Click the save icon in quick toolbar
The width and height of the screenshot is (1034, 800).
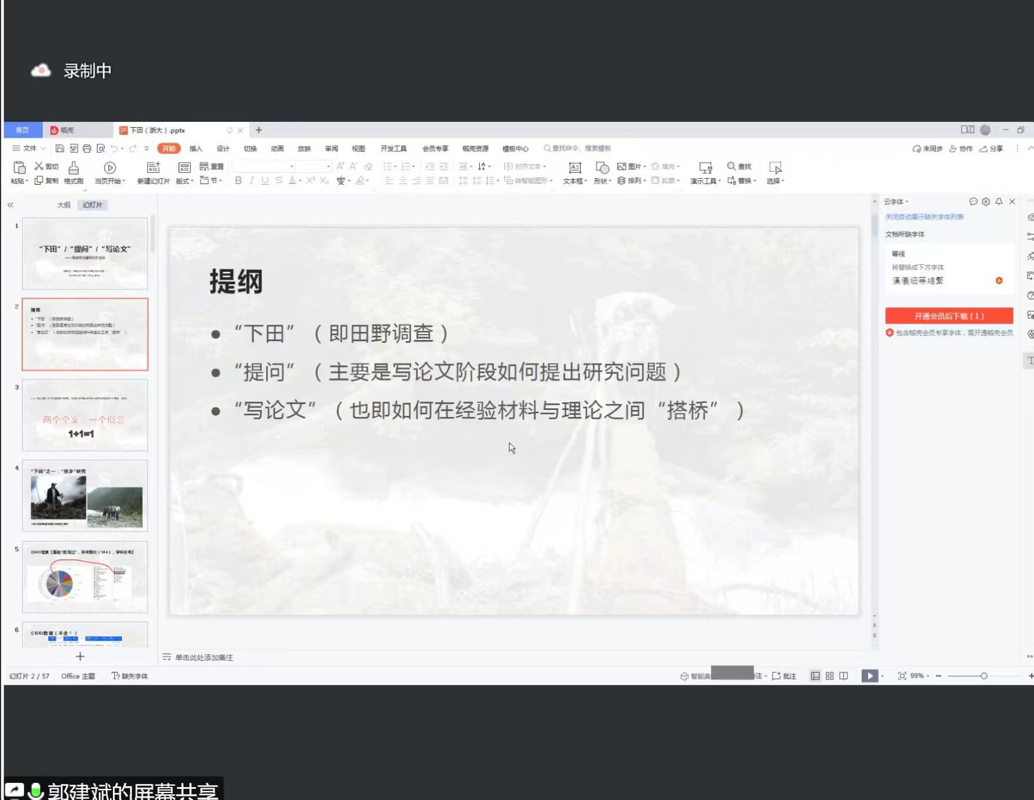pos(59,148)
